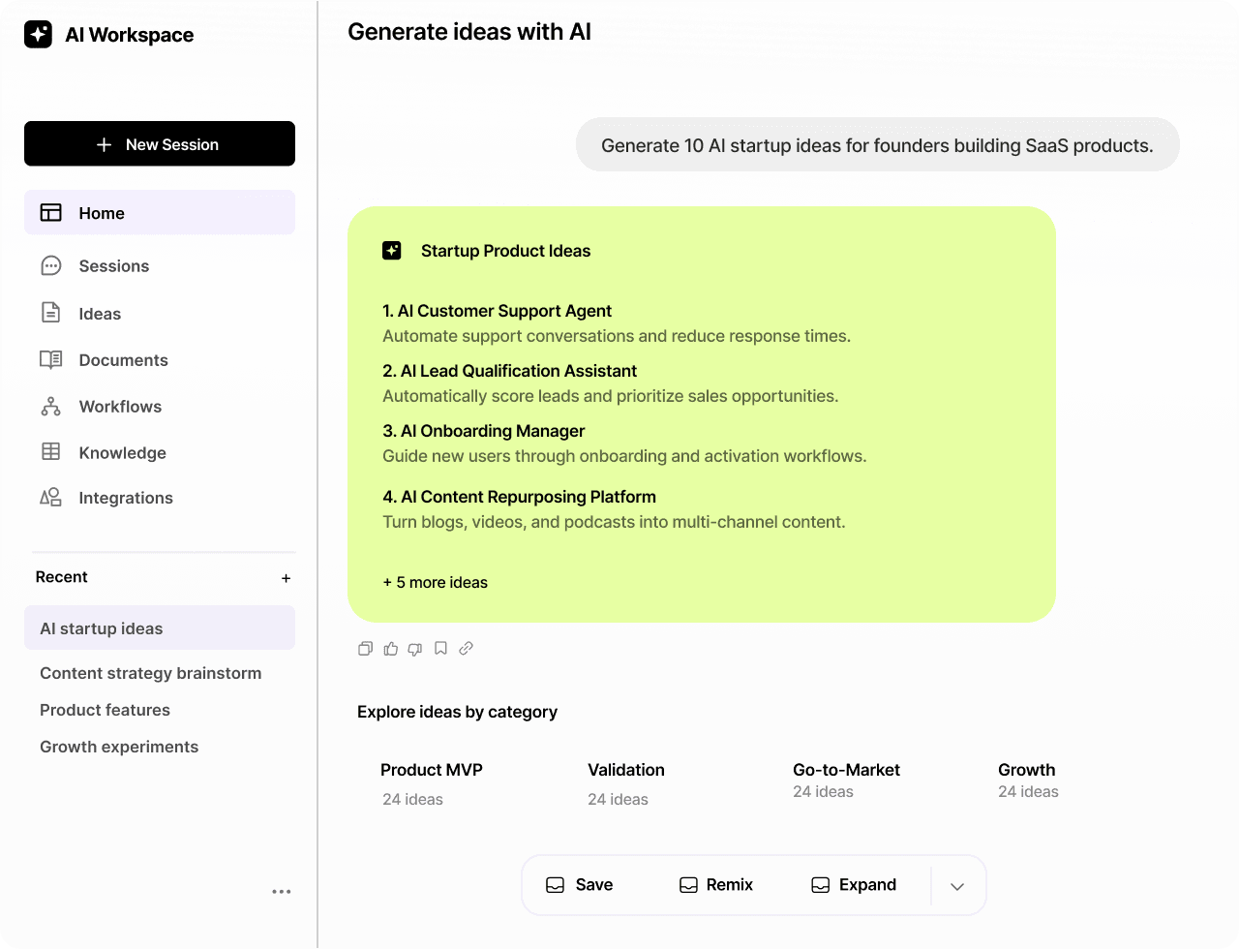This screenshot has width=1239, height=949.
Task: Click the Ideas file icon
Action: (51, 312)
